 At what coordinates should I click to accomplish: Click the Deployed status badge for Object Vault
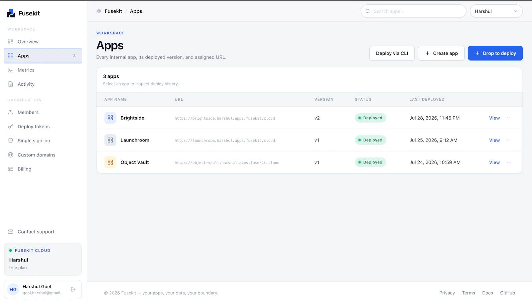tap(370, 162)
